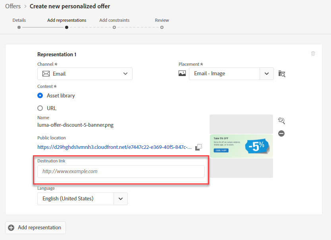Click the Representation 1 heading
The width and height of the screenshot is (331, 240).
[57, 54]
